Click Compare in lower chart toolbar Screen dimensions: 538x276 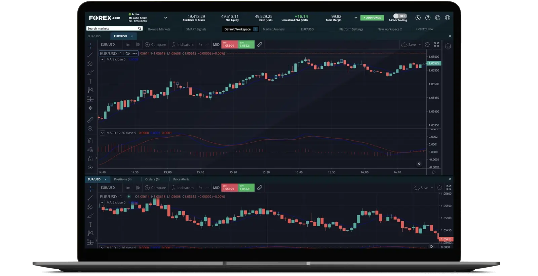[155, 188]
